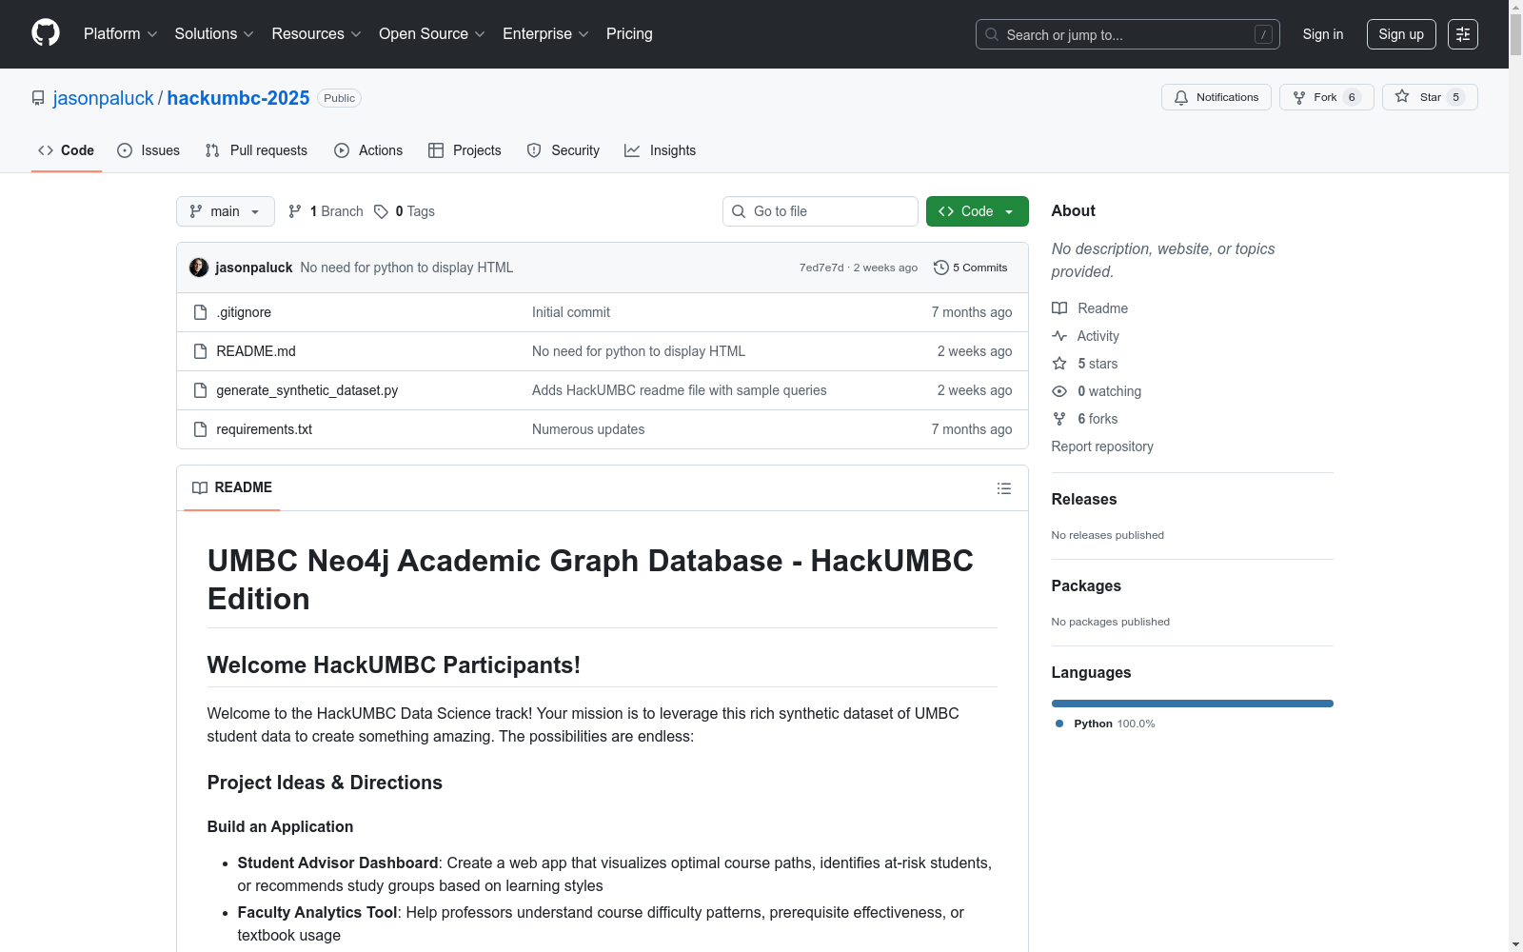The image size is (1523, 952).
Task: Open the Adds HackUMBC readme file commit link
Action: point(680,390)
